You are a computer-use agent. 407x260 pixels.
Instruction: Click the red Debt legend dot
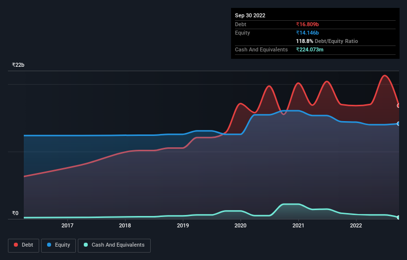[16, 245]
